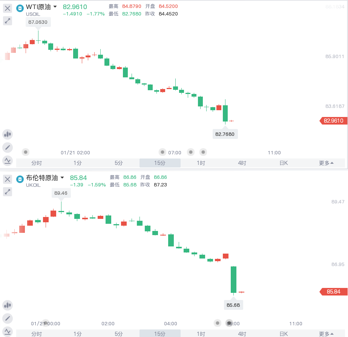Screen dimensions: 348x337
Task: Select the 分时 timeframe on WTI chart
Action: tap(37, 162)
